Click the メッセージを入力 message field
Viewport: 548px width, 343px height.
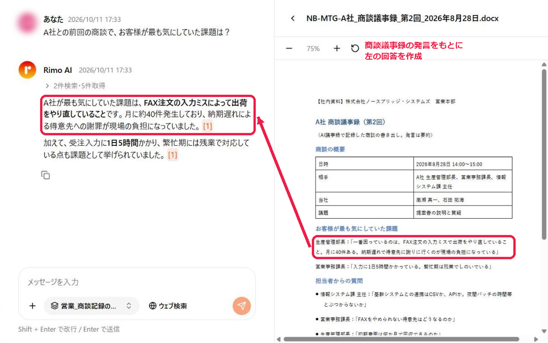click(136, 282)
